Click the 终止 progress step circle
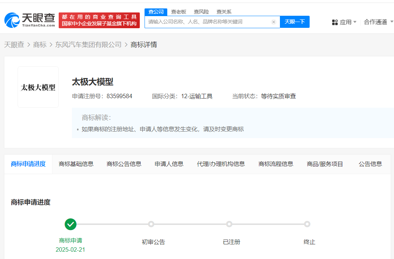This screenshot has height=259, width=394. [307, 224]
